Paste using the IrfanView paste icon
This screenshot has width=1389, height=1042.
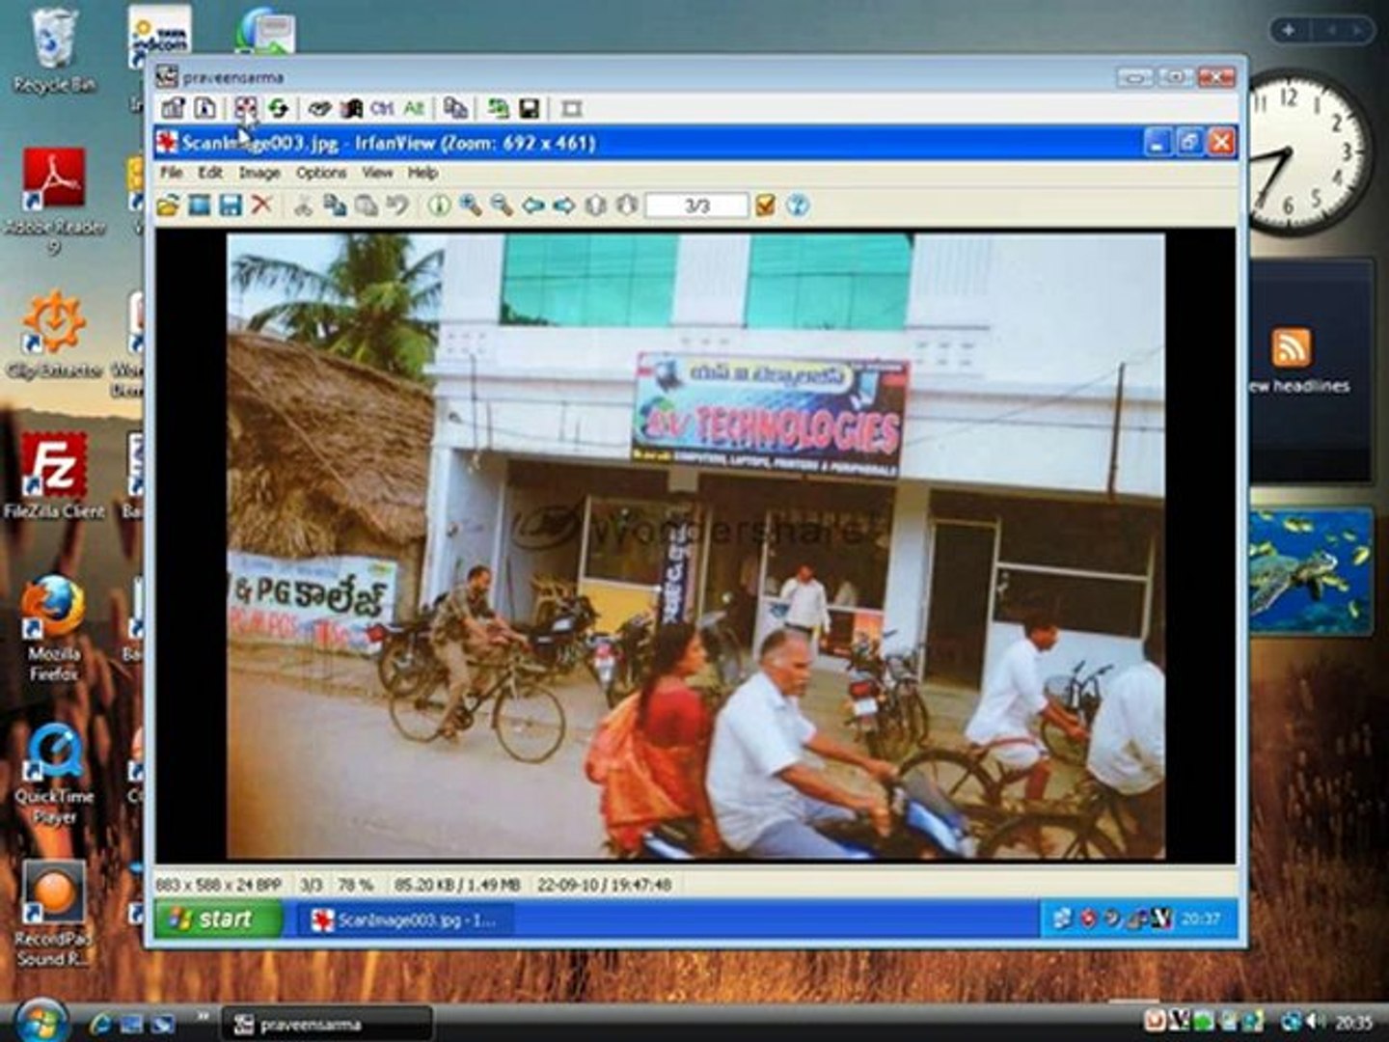point(367,206)
